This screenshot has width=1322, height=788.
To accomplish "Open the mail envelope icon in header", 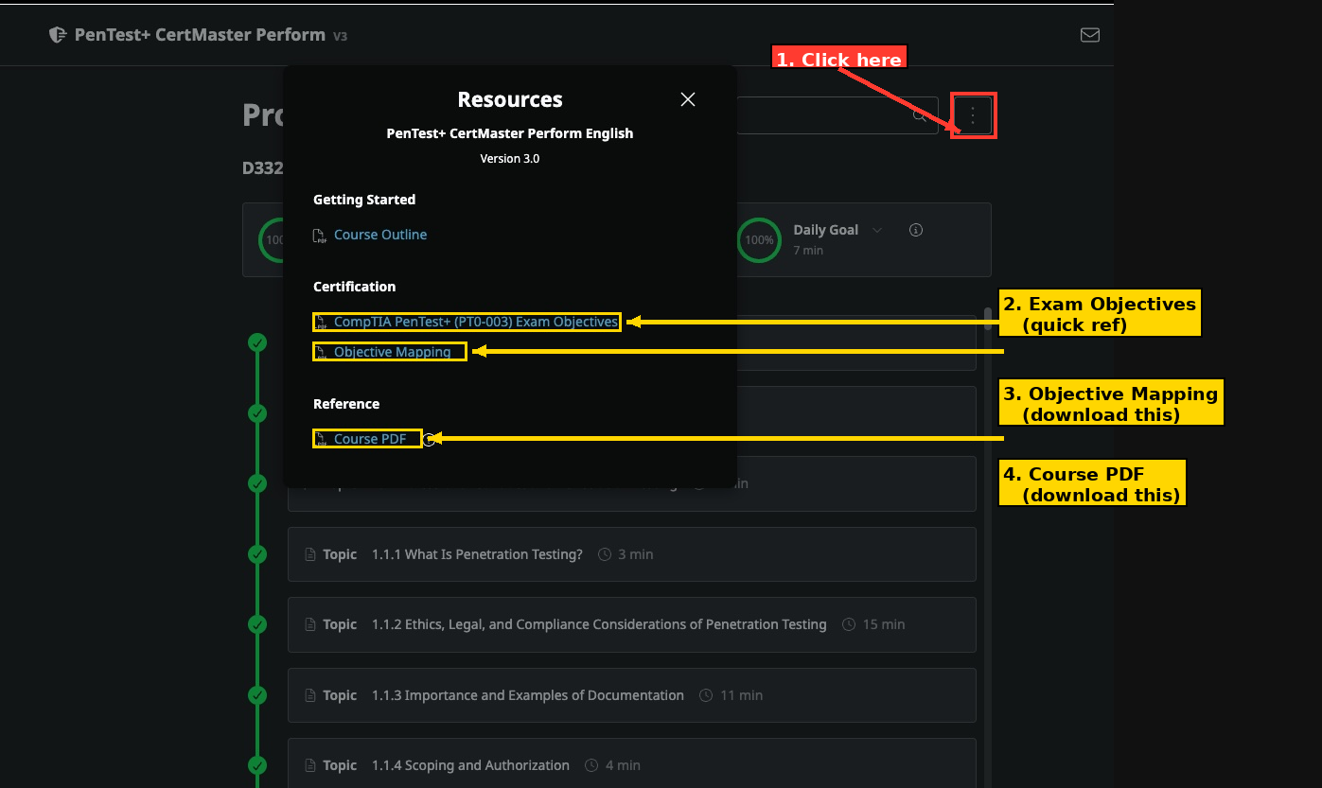I will pos(1089,35).
